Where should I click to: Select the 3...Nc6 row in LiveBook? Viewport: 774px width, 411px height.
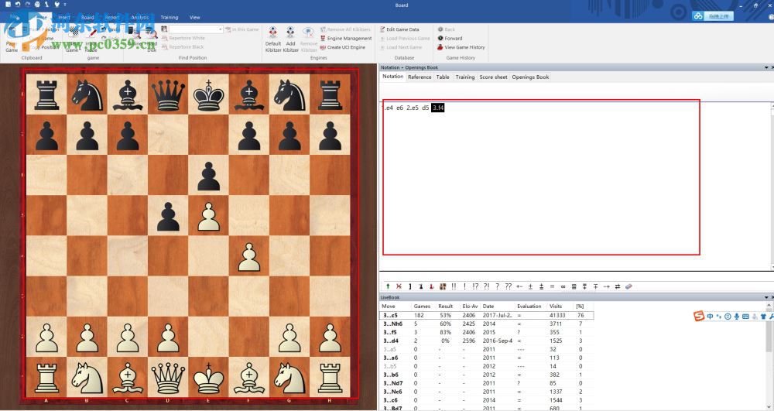tap(486, 392)
